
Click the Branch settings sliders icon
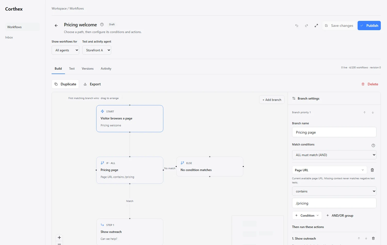tap(294, 99)
